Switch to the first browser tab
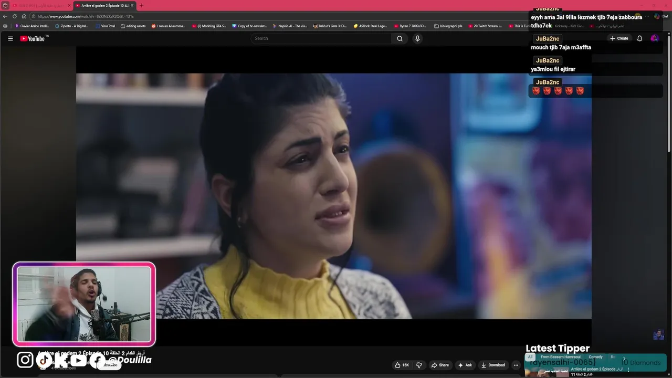The height and width of the screenshot is (378, 672). click(41, 5)
